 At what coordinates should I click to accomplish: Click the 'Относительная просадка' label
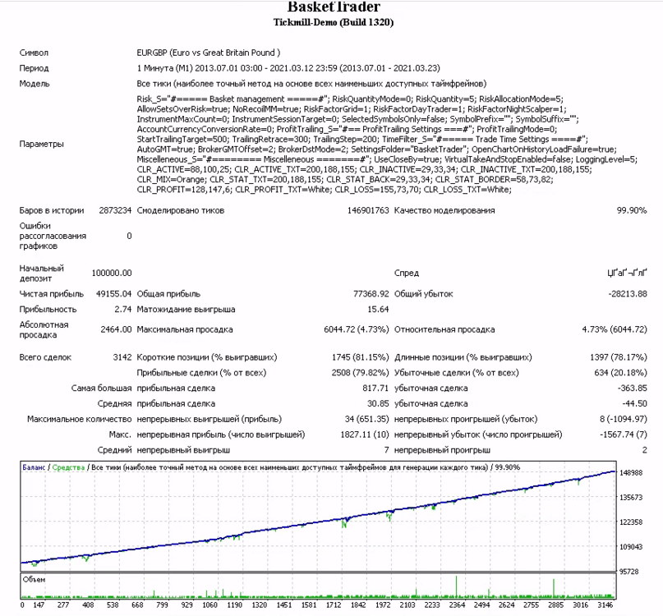coord(444,329)
